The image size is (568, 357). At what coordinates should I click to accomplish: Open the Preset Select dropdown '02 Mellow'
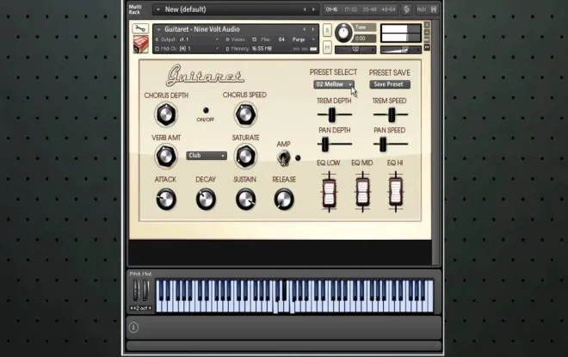pyautogui.click(x=334, y=84)
